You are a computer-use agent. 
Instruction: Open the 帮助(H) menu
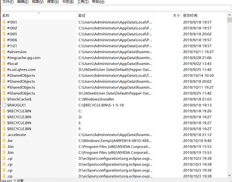(98, 2)
